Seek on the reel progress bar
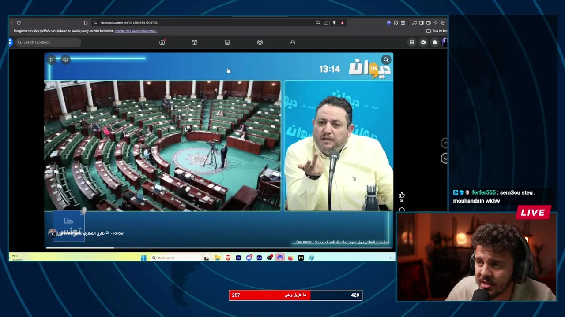This screenshot has height=317, width=565. [218, 248]
